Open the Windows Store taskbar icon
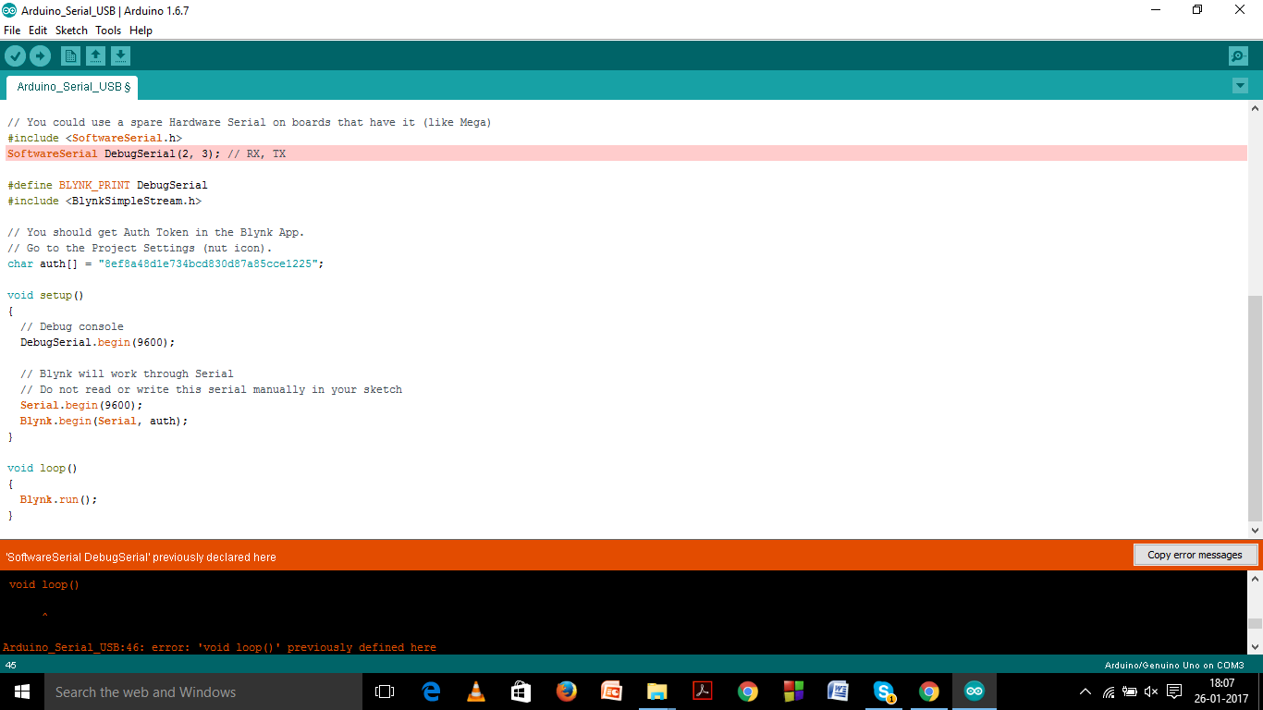1263x710 pixels. point(521,692)
